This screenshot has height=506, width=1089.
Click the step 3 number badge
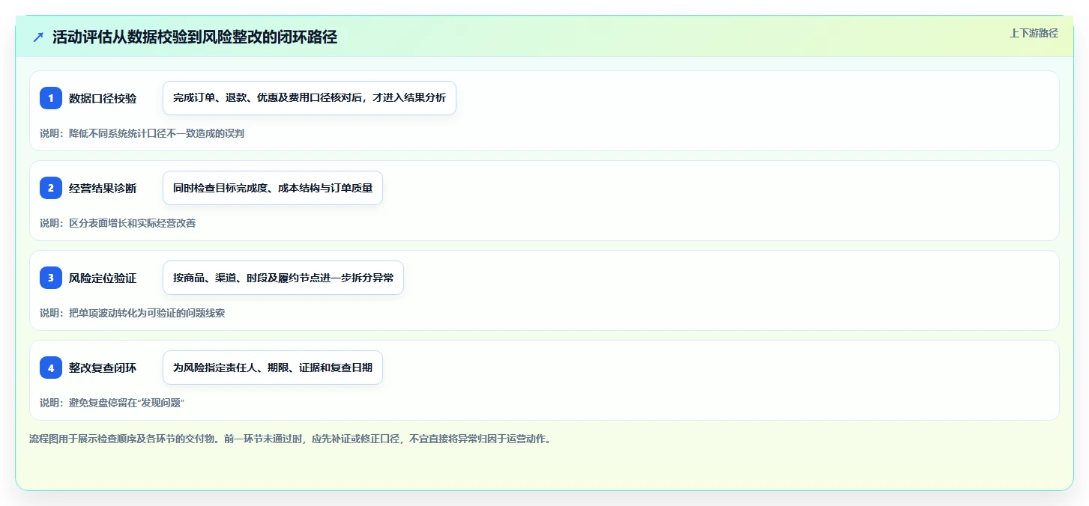pos(51,278)
